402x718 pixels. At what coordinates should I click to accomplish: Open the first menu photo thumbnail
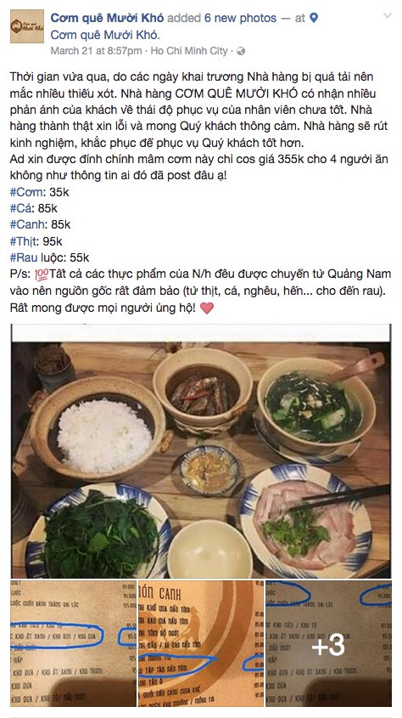pyautogui.click(x=73, y=643)
